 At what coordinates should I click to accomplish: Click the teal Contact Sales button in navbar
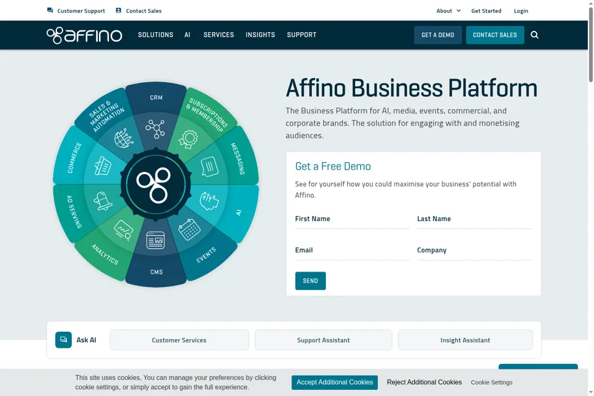(x=495, y=35)
